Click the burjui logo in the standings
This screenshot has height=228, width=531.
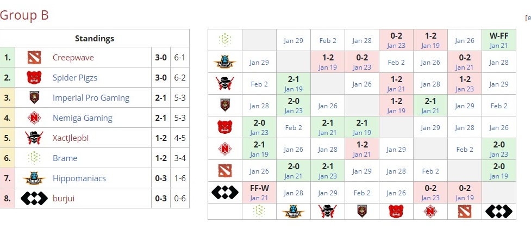(35, 198)
